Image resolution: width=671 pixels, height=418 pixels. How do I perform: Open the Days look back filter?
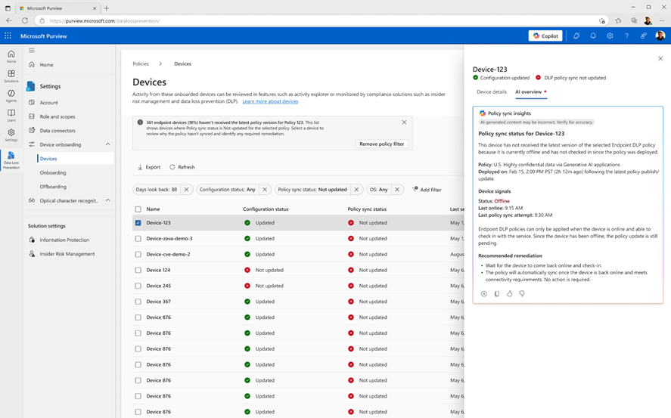tap(156, 189)
